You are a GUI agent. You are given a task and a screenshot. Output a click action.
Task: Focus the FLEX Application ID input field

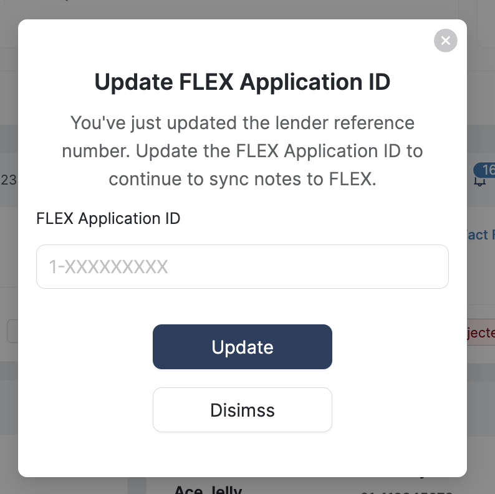(x=243, y=267)
